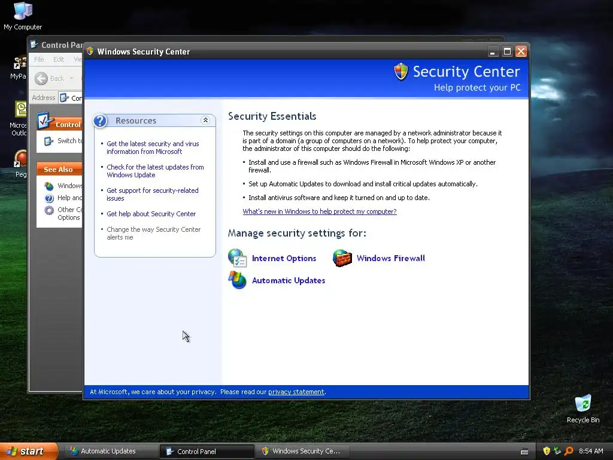
Task: Open Check for the latest updates link
Action: point(155,171)
